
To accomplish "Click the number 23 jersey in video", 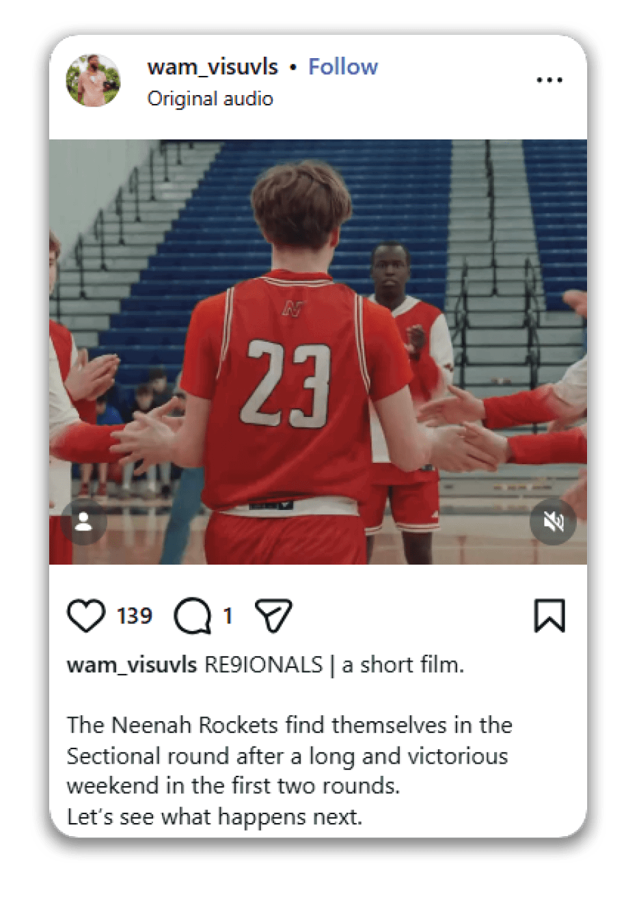I will [x=286, y=383].
